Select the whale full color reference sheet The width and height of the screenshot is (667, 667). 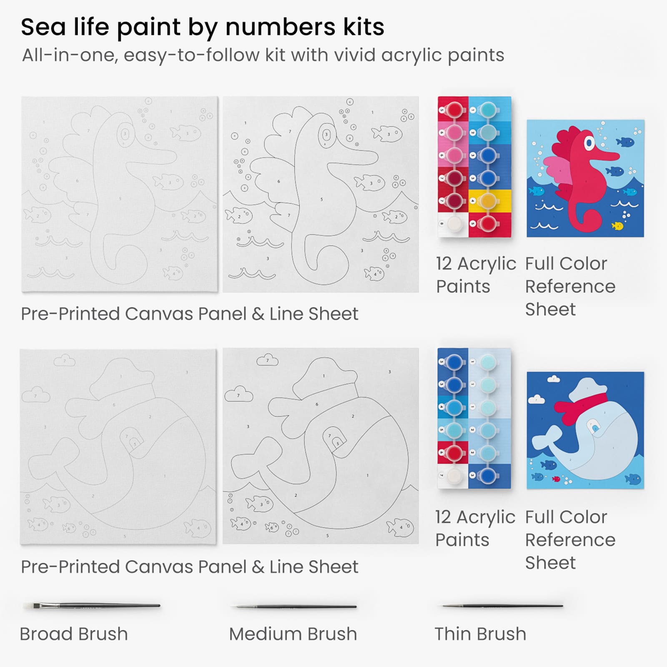click(585, 430)
